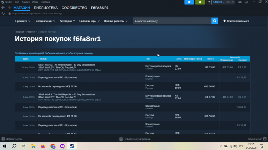The width and height of the screenshot is (268, 150).
Task: Open the Список желаемого wishlist link
Action: point(236,21)
